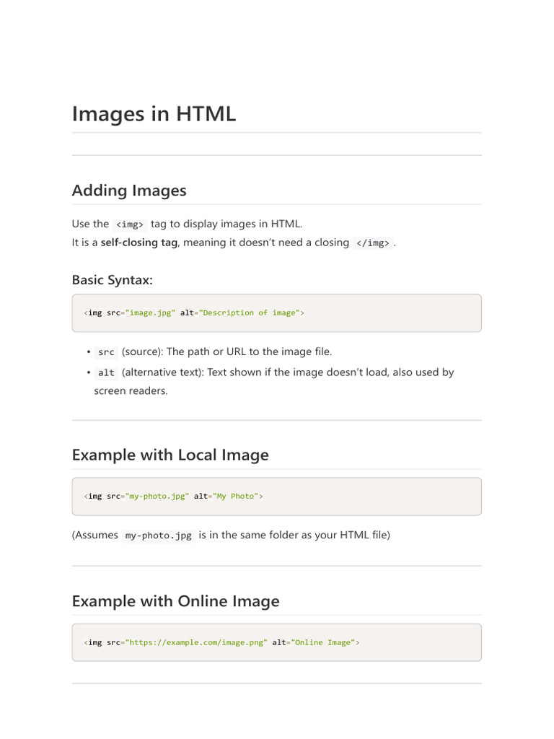Click the "Description of image" alt value
This screenshot has width=554, height=739.
point(250,313)
